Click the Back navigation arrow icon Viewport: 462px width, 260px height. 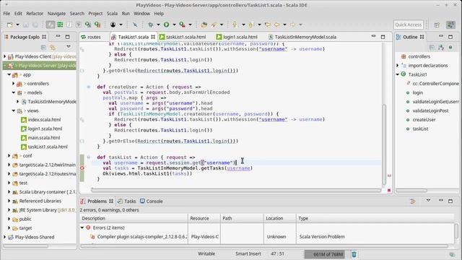pyautogui.click(x=277, y=25)
